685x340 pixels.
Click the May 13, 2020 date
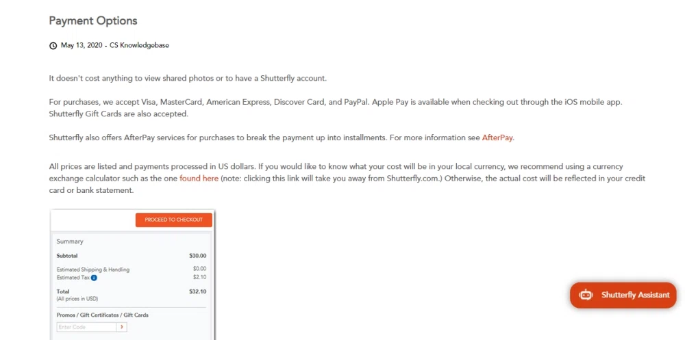pyautogui.click(x=82, y=45)
